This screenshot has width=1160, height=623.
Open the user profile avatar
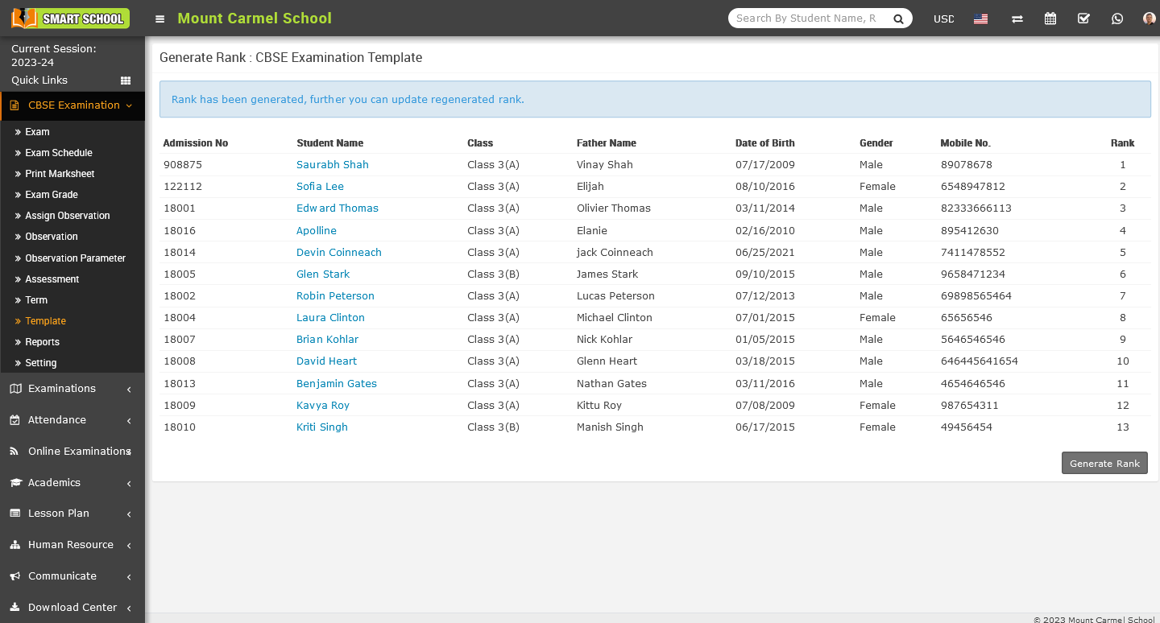click(x=1149, y=19)
